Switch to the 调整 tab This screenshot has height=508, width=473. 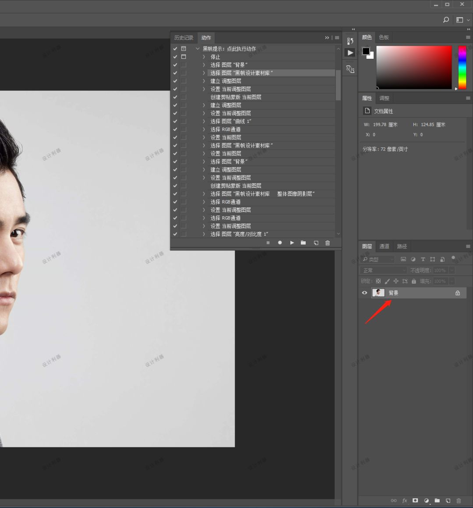tap(384, 98)
